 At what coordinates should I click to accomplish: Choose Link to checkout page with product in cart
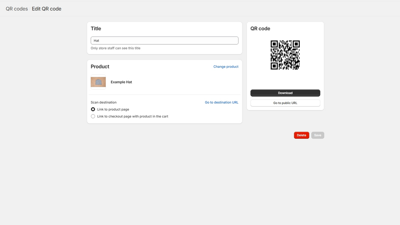click(x=93, y=116)
